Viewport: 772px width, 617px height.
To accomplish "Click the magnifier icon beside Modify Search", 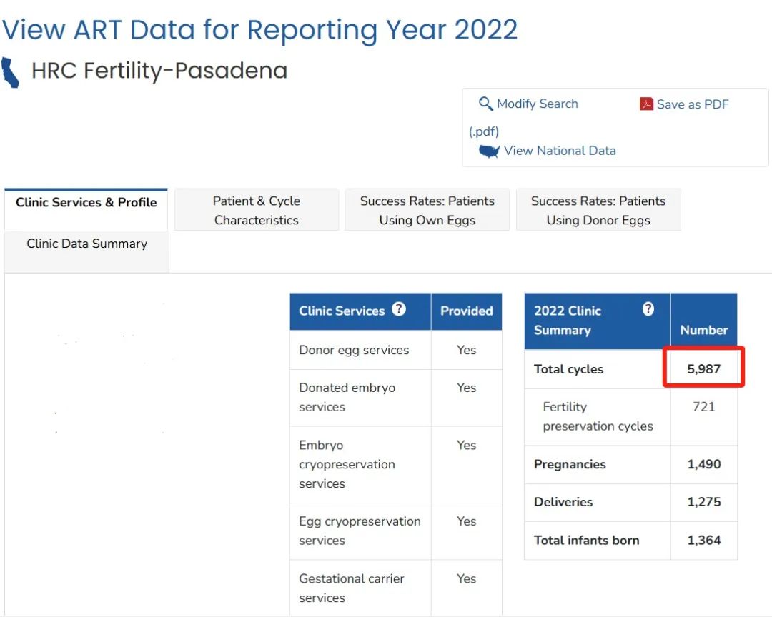I will pos(485,104).
